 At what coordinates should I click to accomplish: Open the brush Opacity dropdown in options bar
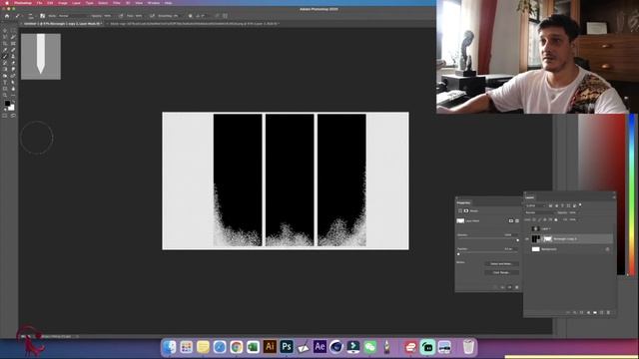coord(109,16)
